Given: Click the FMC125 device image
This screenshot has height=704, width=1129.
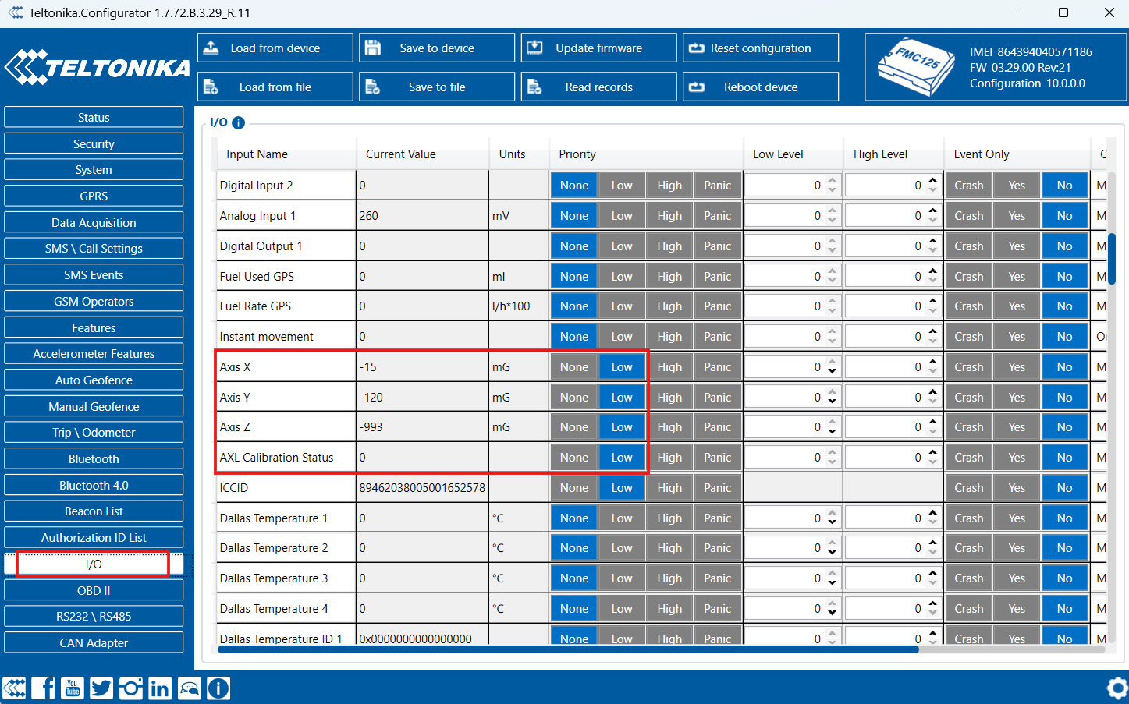Looking at the screenshot, I should tap(916, 67).
